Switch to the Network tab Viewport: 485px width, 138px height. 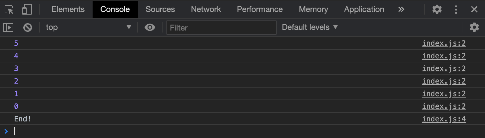pos(206,10)
